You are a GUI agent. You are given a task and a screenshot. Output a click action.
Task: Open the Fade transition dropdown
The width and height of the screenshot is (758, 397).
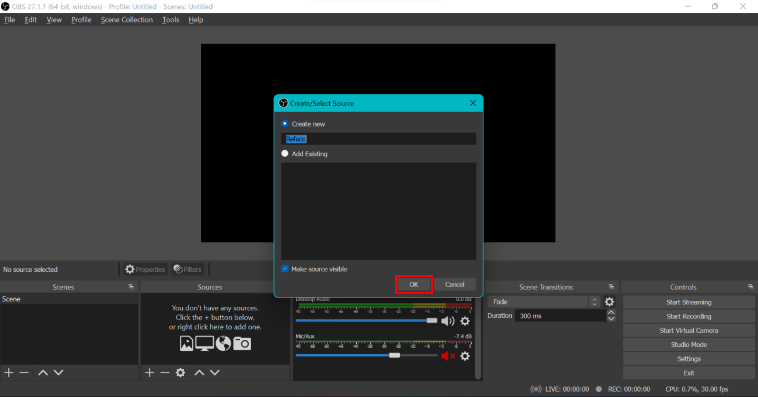click(x=544, y=302)
